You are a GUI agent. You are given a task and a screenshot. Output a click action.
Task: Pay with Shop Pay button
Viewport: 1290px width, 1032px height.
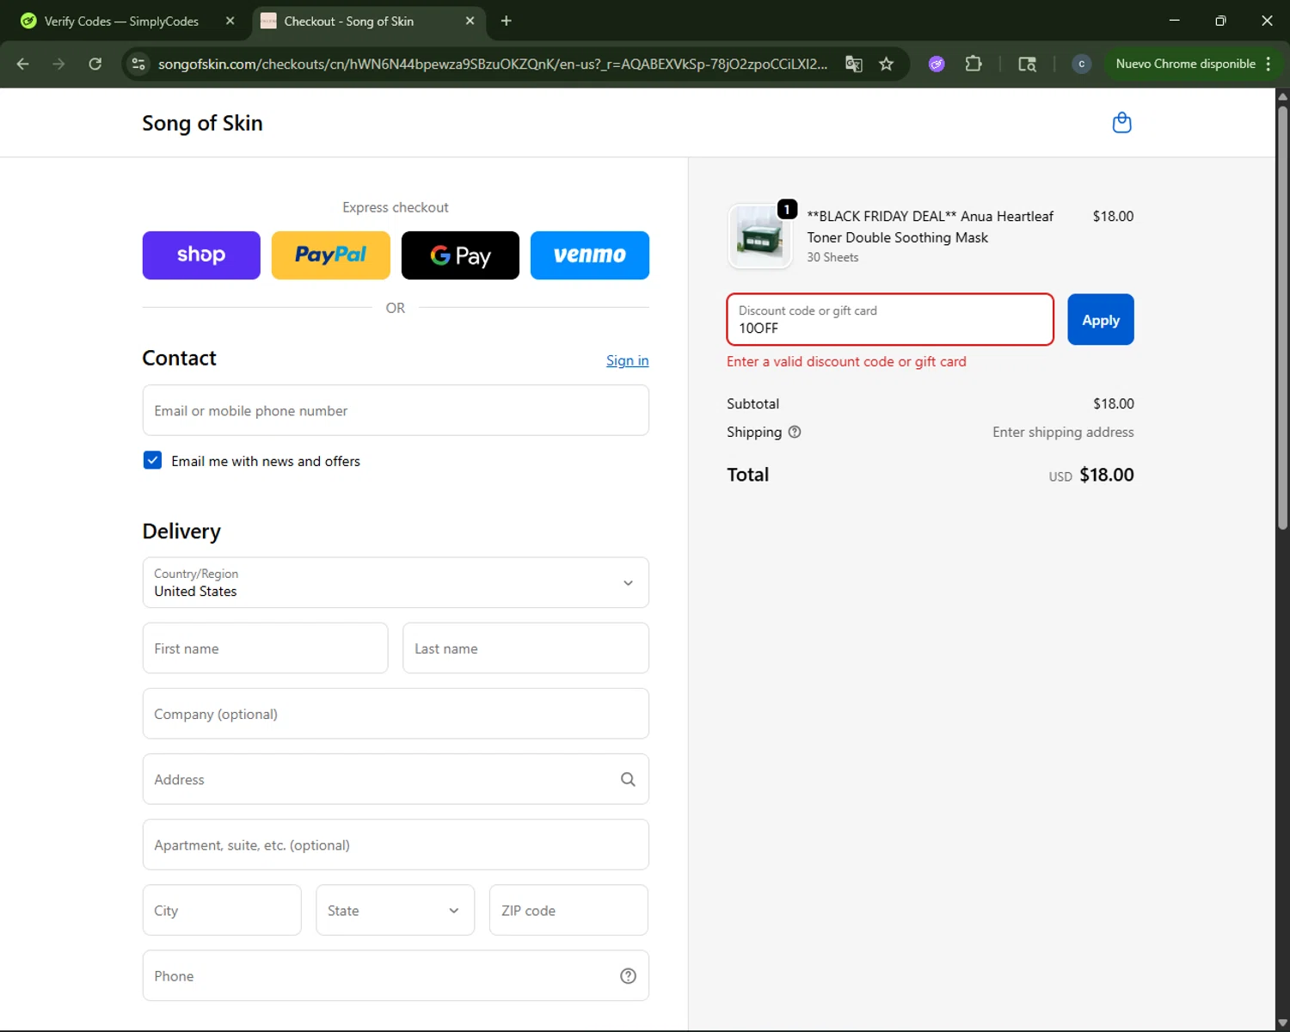coord(201,255)
